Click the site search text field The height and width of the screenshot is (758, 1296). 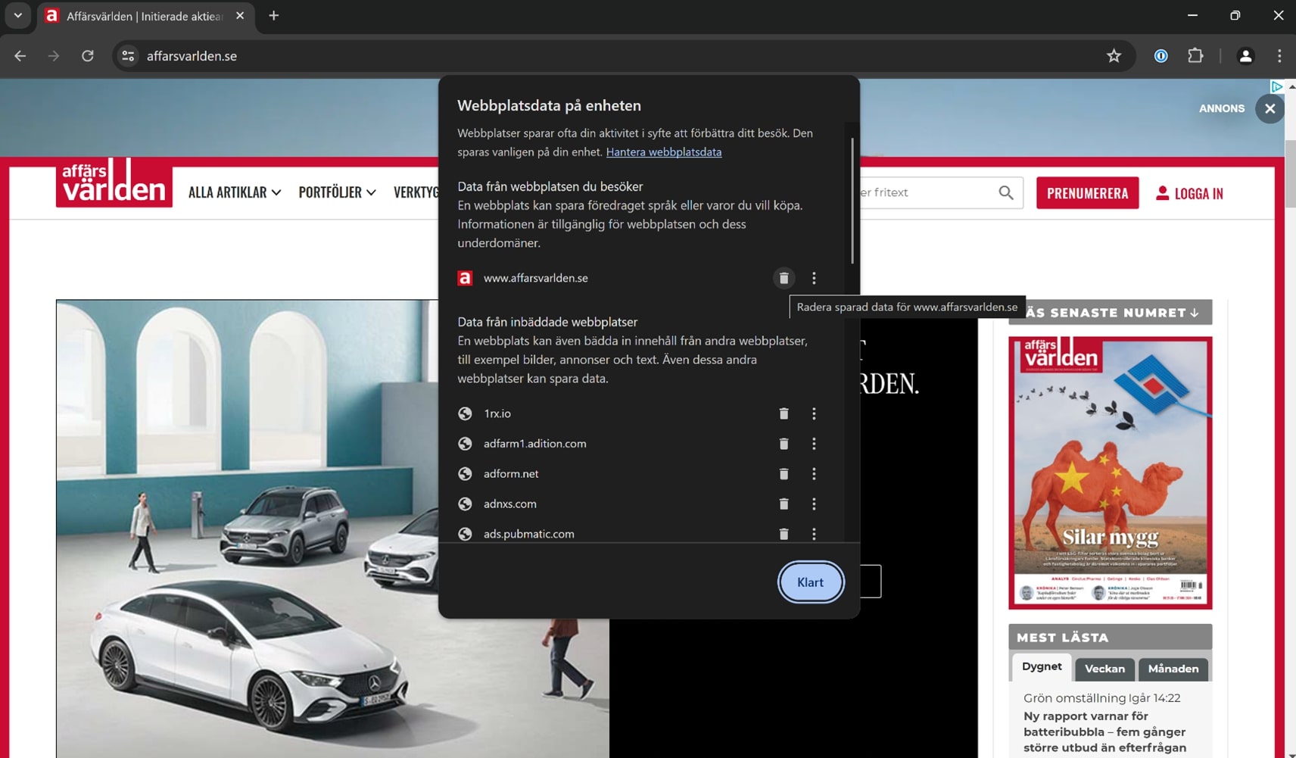pyautogui.click(x=925, y=193)
